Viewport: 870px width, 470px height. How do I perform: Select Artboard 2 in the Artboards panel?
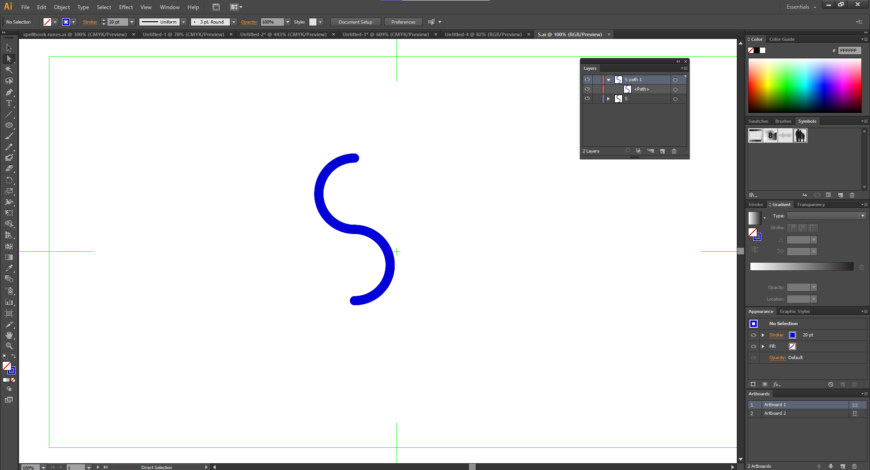pos(775,413)
